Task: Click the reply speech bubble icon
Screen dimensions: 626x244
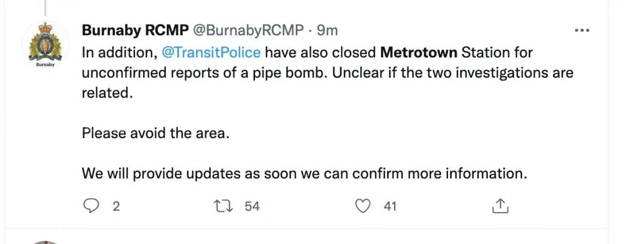Action: pyautogui.click(x=90, y=205)
